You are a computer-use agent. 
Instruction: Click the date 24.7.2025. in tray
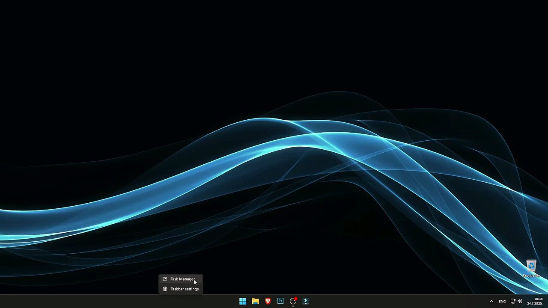(x=535, y=304)
